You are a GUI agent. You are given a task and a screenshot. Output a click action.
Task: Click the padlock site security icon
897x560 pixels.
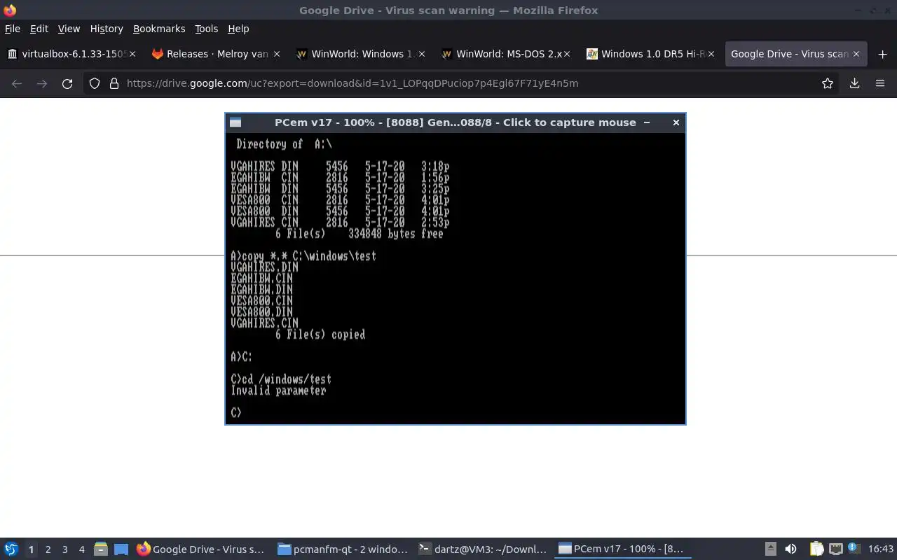tap(114, 83)
